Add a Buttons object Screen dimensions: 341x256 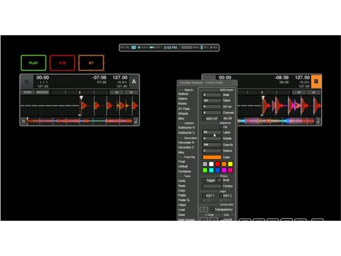tap(183, 94)
